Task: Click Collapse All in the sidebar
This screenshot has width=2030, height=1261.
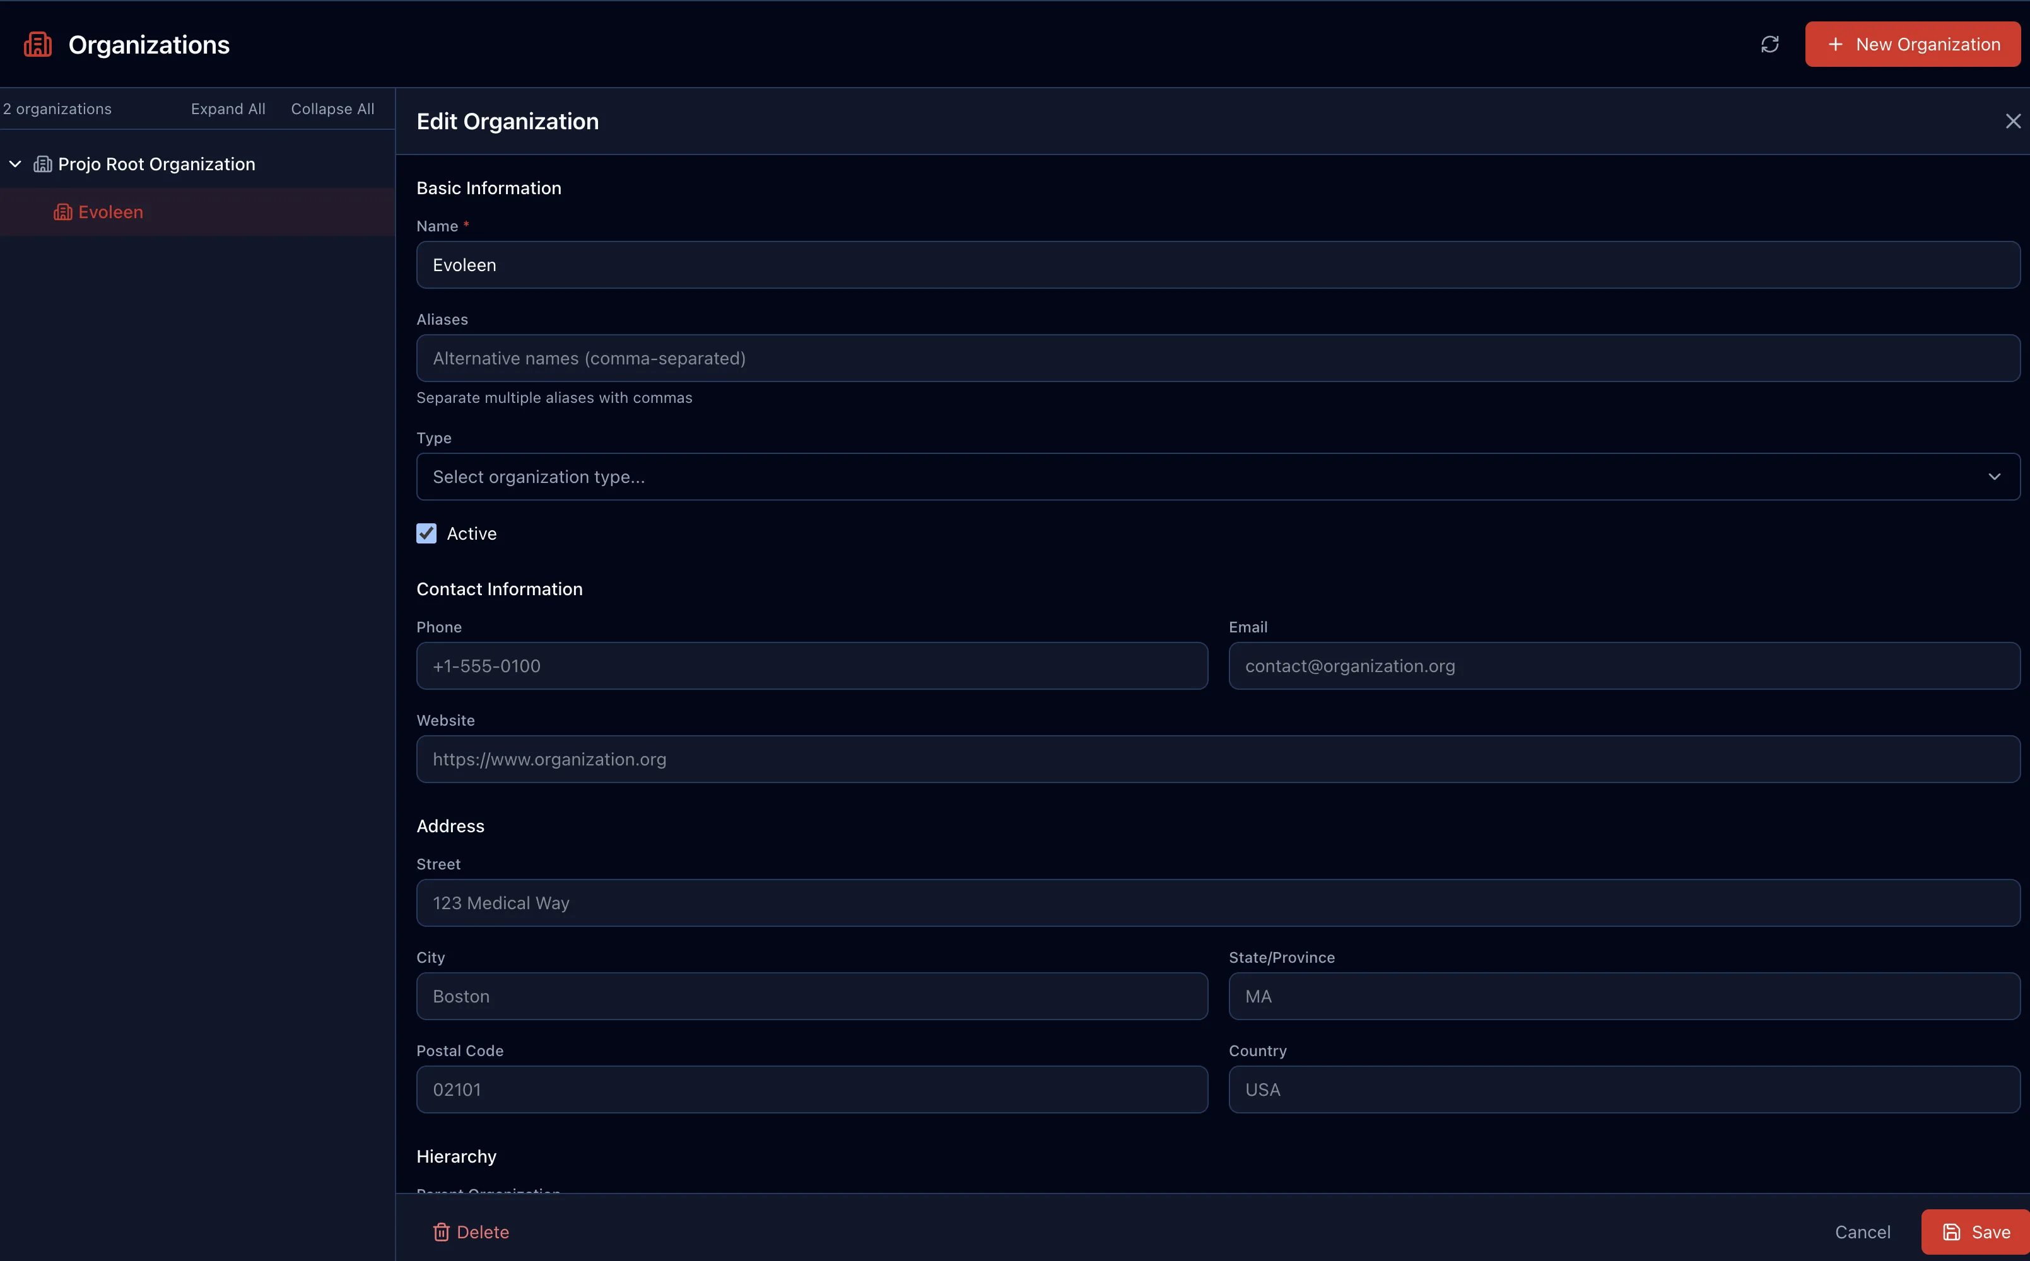Action: pos(331,108)
